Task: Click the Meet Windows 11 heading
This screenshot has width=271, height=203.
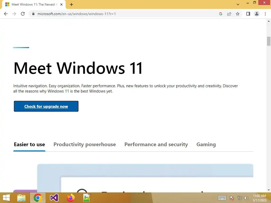Action: pos(78,68)
